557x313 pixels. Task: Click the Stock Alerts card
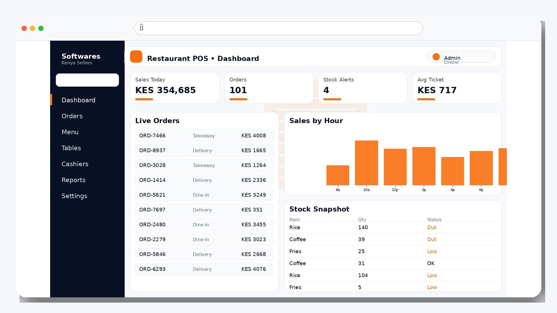(x=362, y=88)
